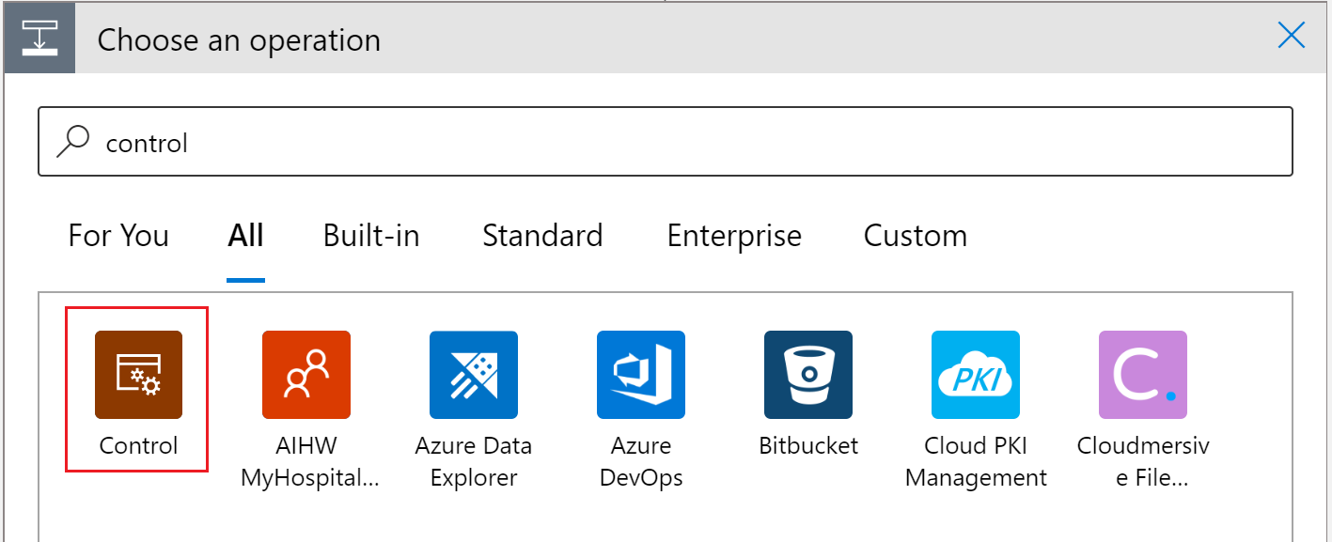Choose the Cloudmersive File connector icon
The image size is (1332, 542).
pos(1142,374)
